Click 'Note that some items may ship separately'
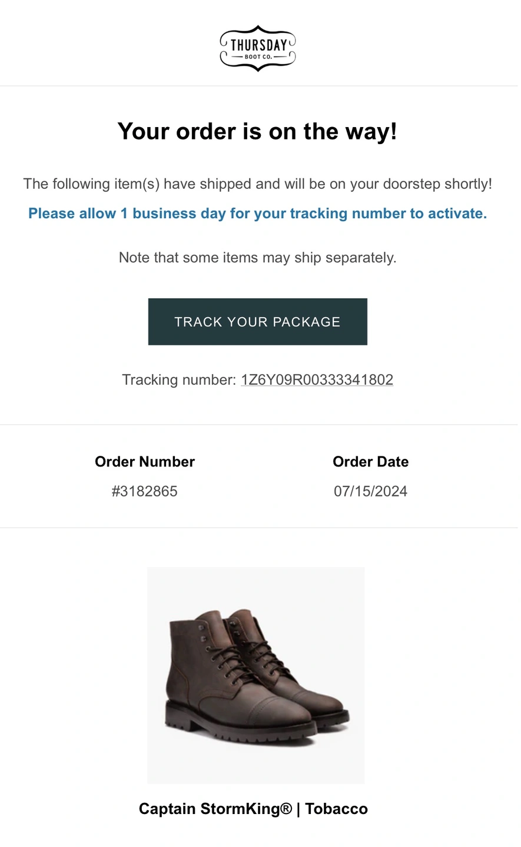This screenshot has height=847, width=521. click(x=257, y=258)
